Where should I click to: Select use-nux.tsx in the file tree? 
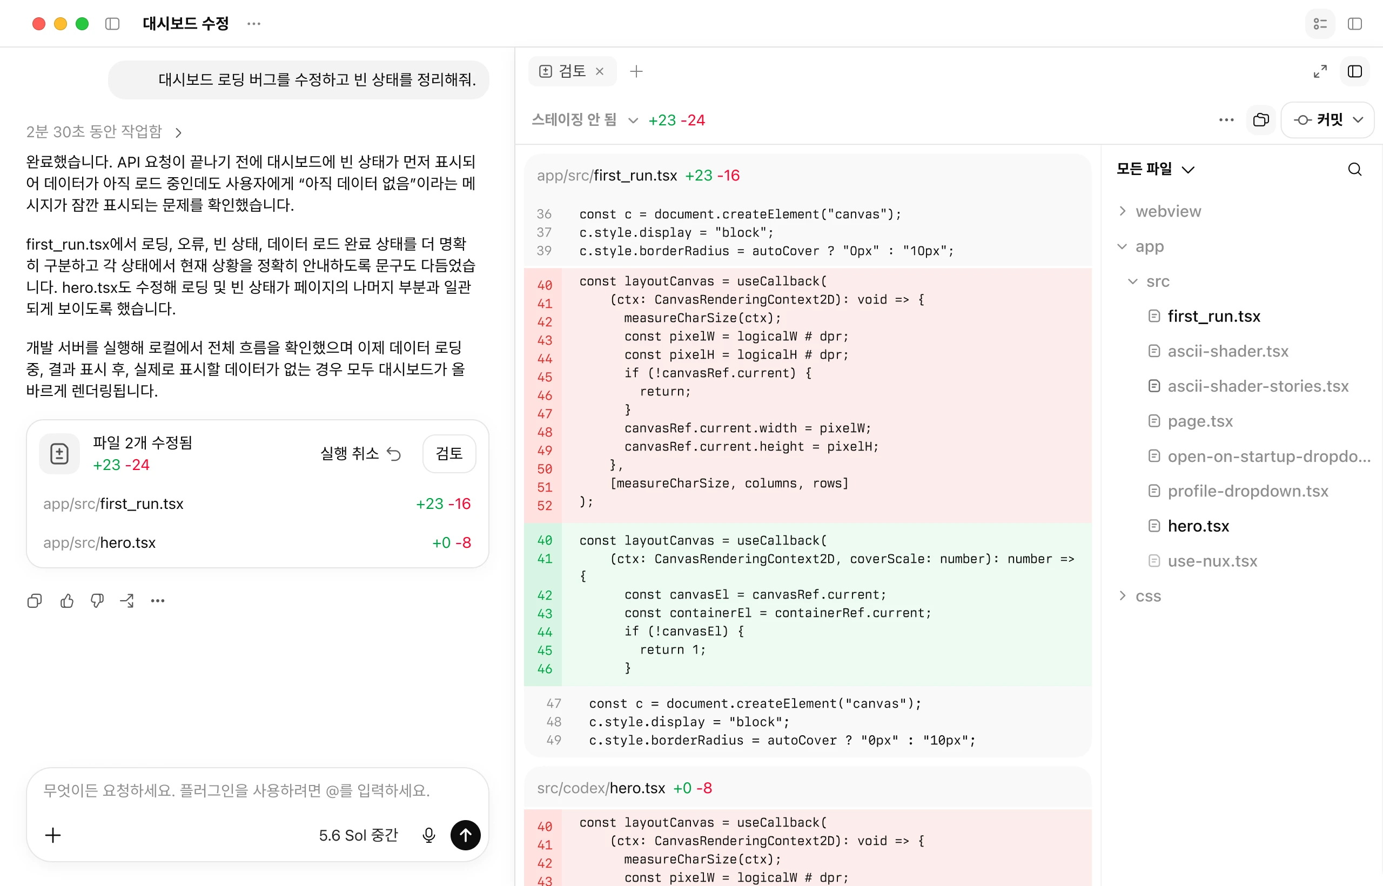pos(1212,561)
